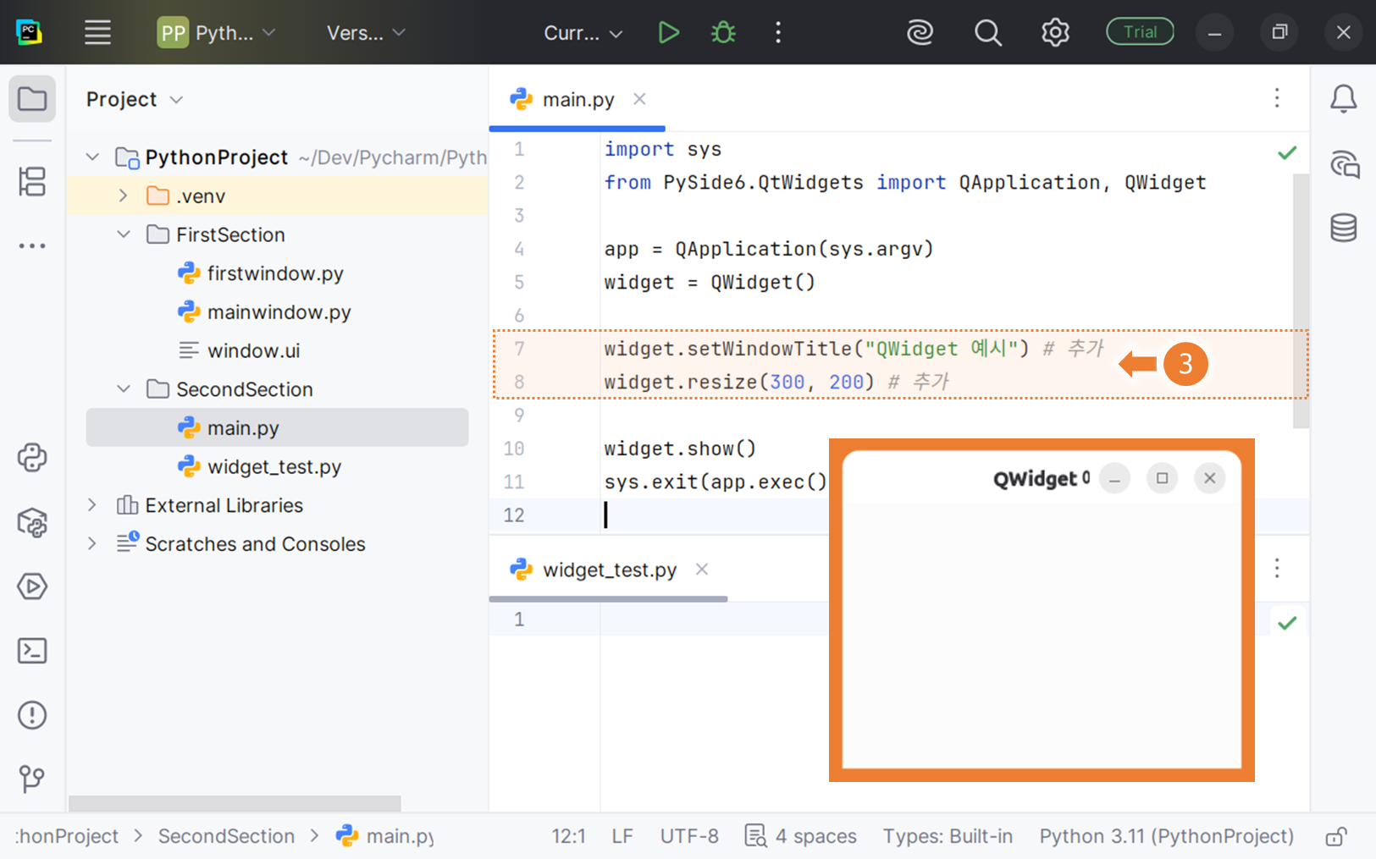Run the current configuration
This screenshot has width=1376, height=859.
click(x=668, y=32)
